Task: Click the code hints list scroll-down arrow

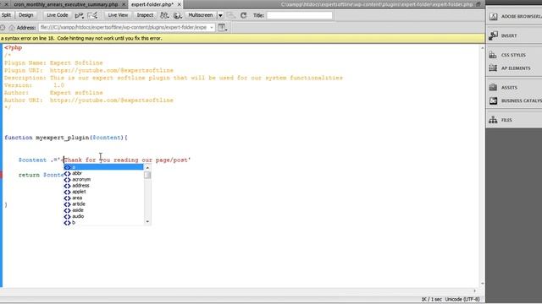Action: click(147, 221)
